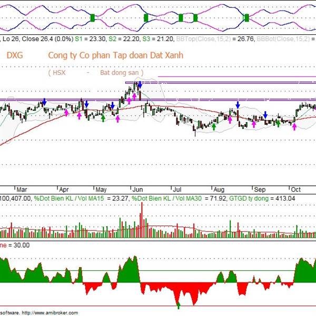Image resolution: width=316 pixels, height=316 pixels.
Task: Click the 'Aug' date axis label
Action: (219, 190)
